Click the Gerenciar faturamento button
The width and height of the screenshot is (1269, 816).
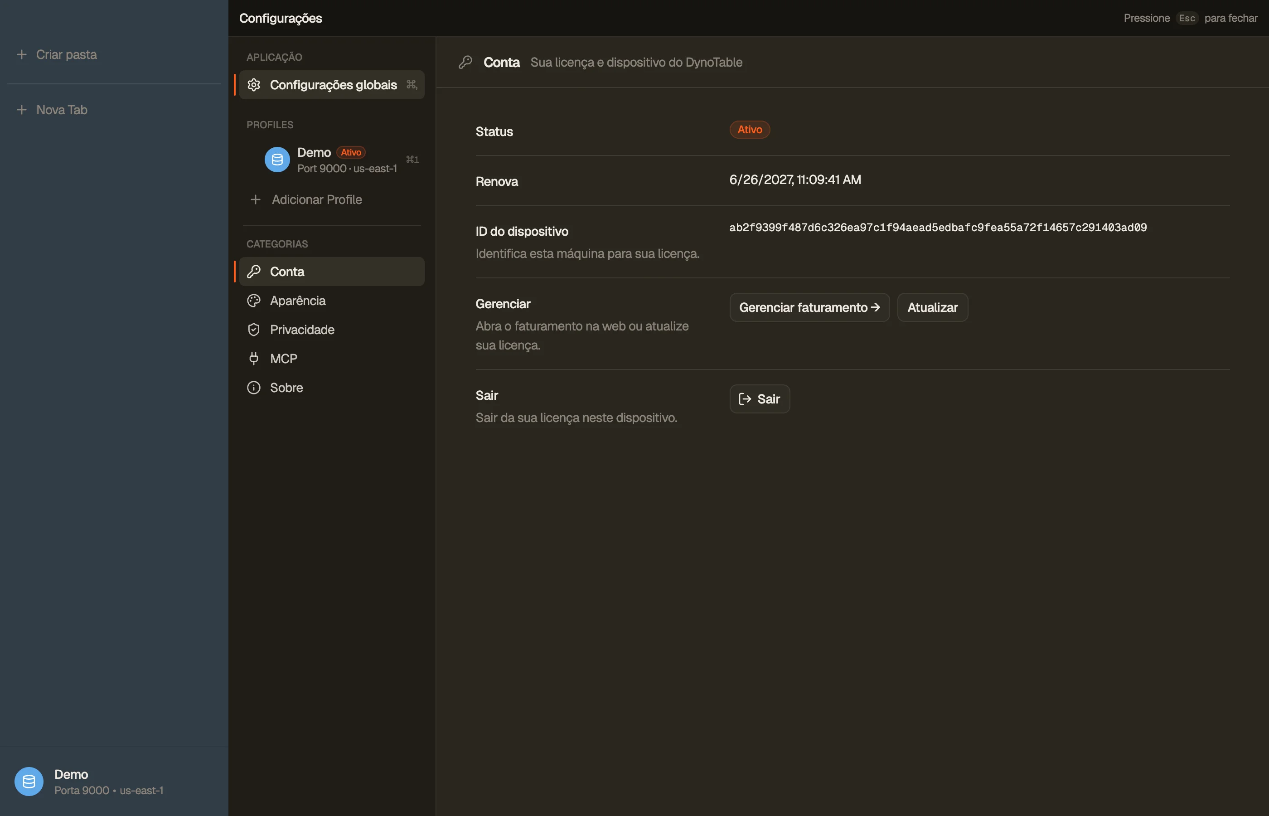click(x=809, y=307)
